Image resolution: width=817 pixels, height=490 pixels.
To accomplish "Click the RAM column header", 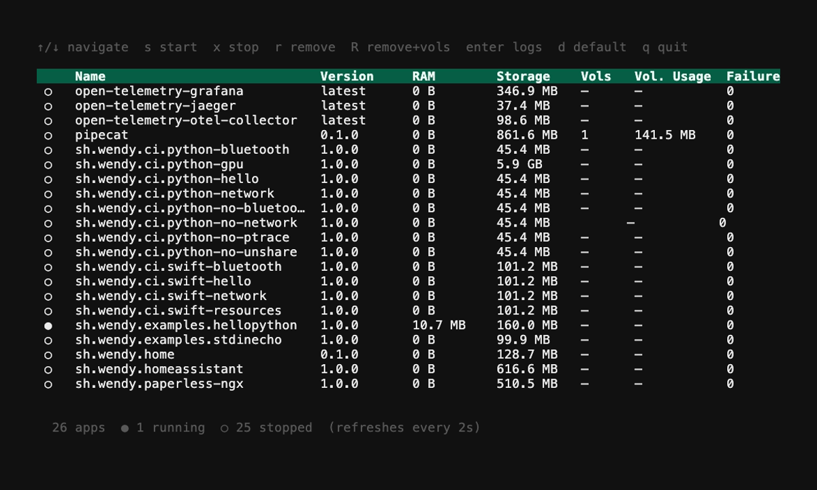I will [423, 76].
